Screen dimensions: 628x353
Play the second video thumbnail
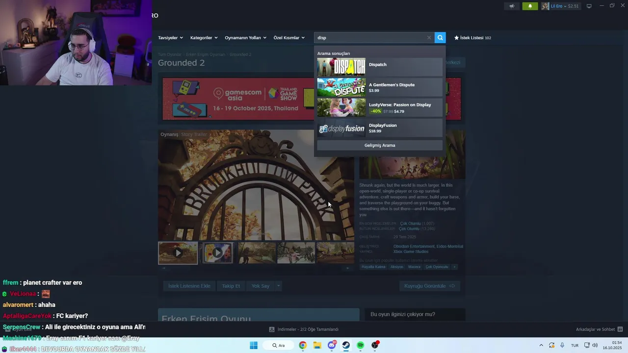217,253
